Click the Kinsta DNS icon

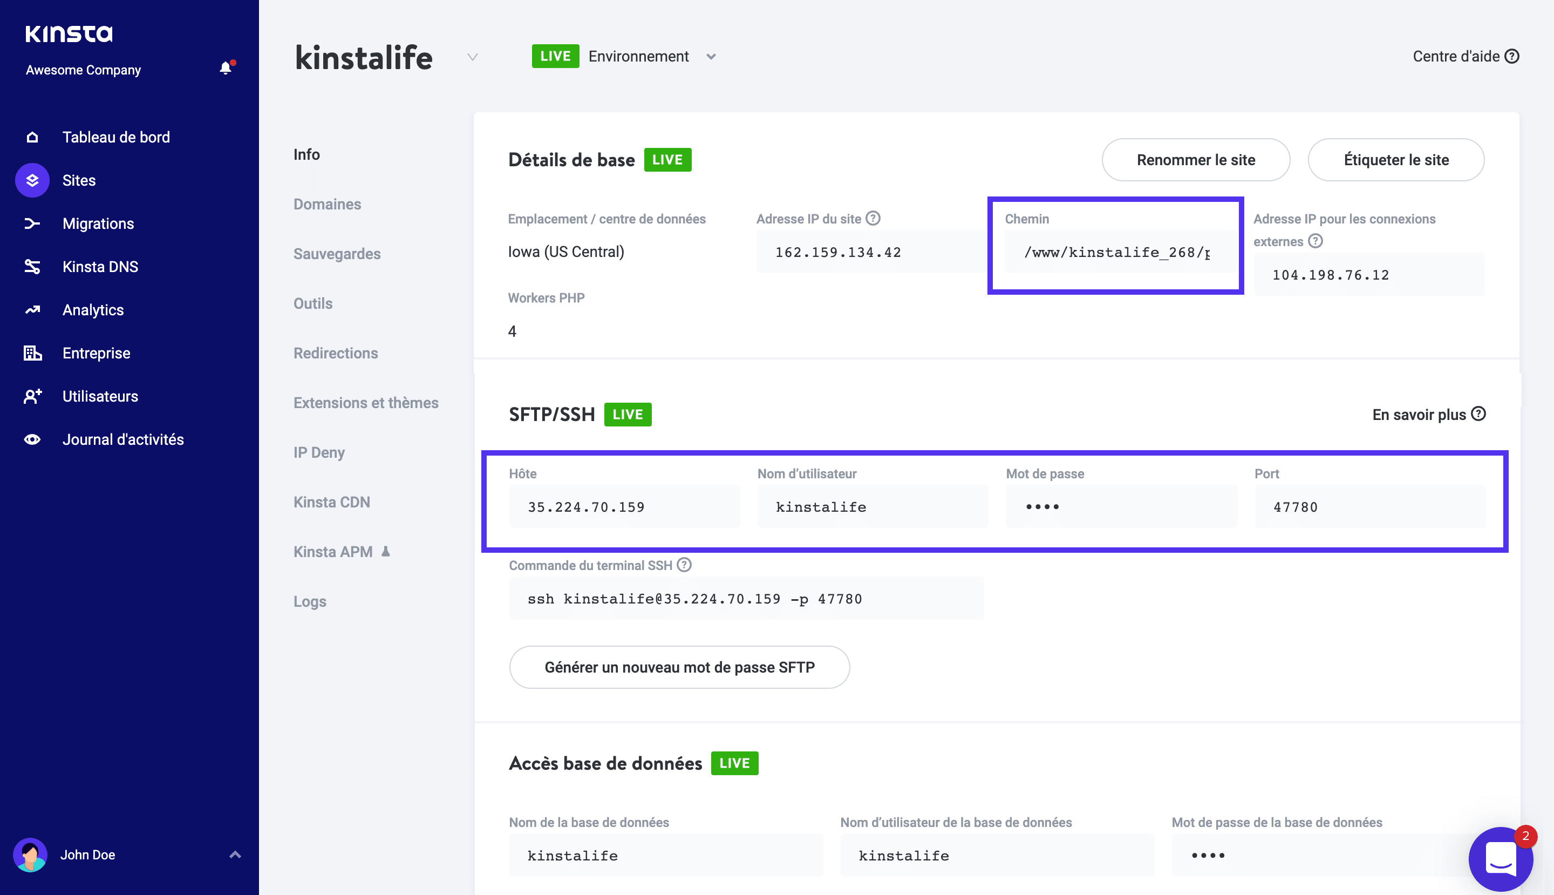point(32,266)
